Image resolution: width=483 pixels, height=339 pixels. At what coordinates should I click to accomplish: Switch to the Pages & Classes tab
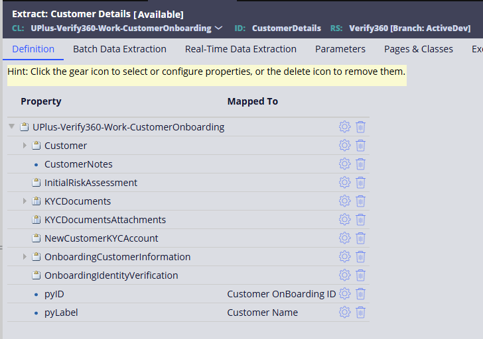tap(418, 49)
